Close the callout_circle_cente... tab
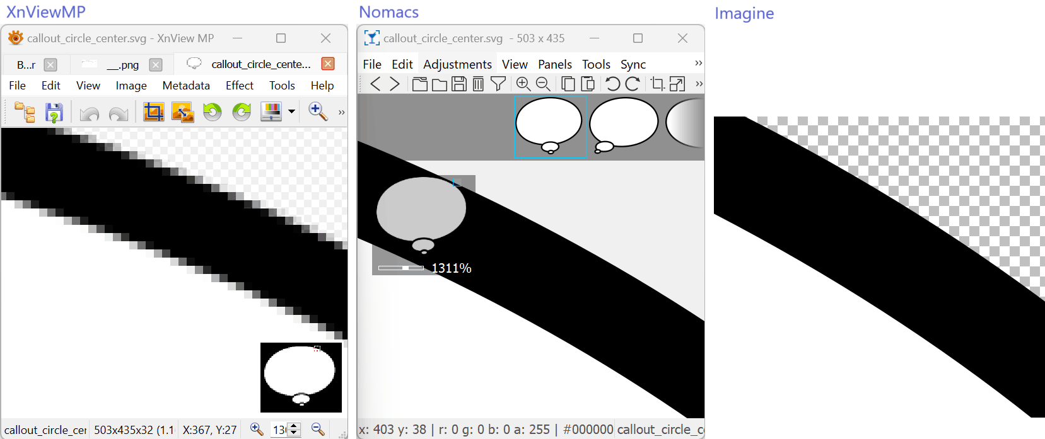Screen dimensions: 1045x439 (328, 64)
